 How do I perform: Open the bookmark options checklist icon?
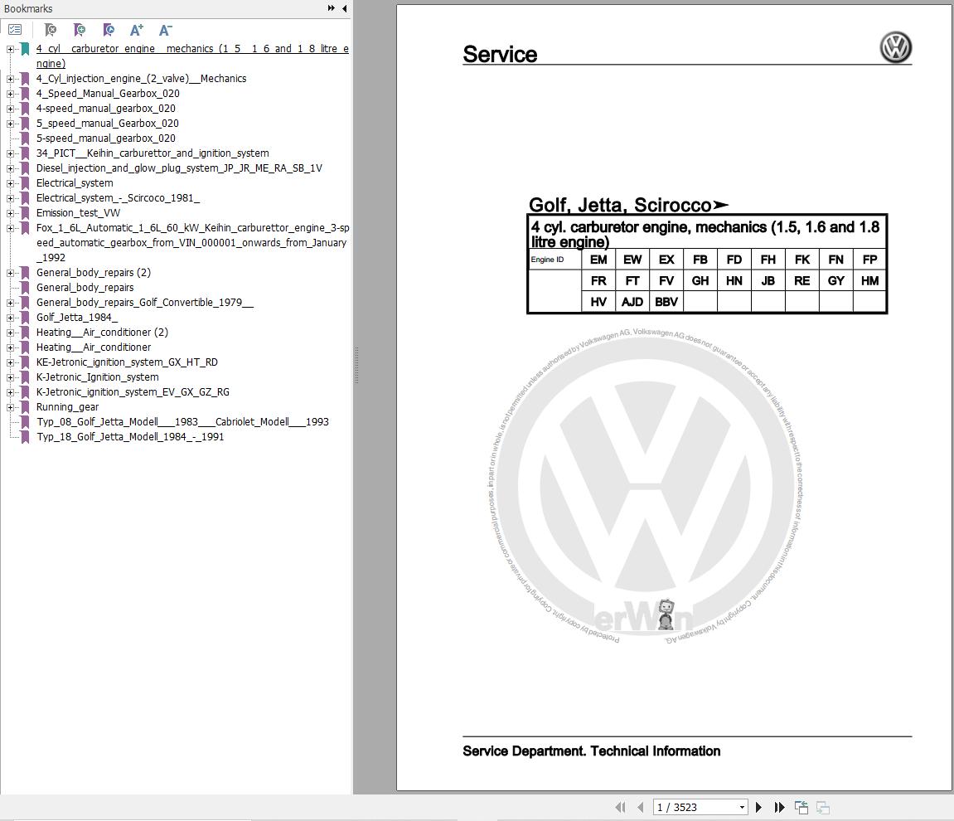click(x=15, y=30)
